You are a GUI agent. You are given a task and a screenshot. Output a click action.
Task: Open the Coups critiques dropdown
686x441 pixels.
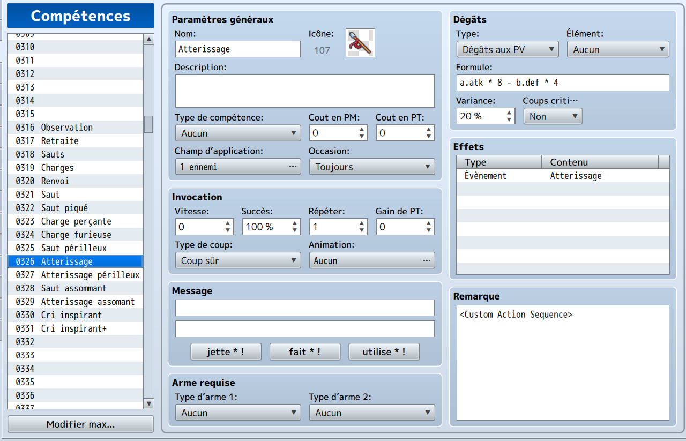[x=553, y=116]
